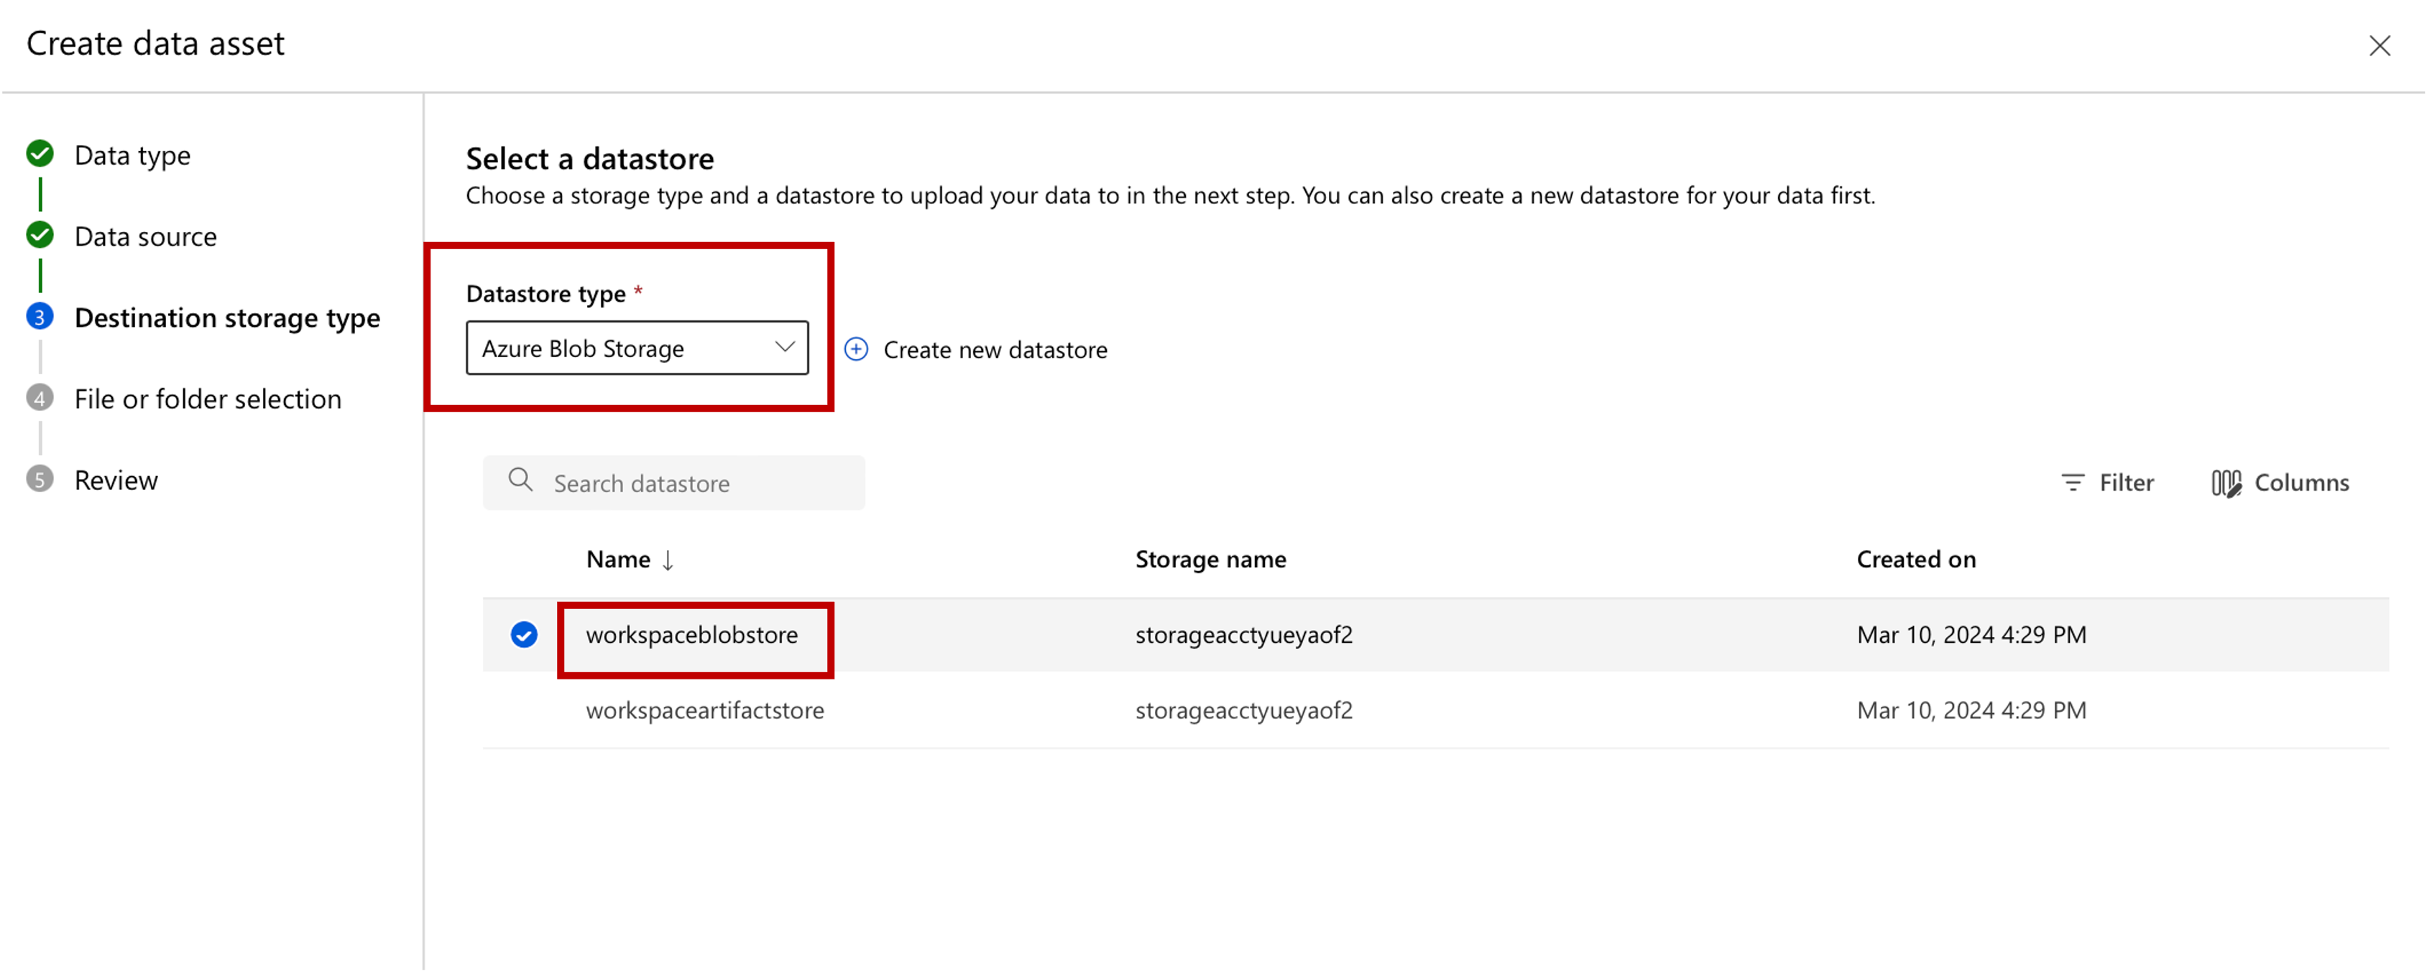2427x971 pixels.
Task: Click the Data type completed step checkmark
Action: [40, 154]
